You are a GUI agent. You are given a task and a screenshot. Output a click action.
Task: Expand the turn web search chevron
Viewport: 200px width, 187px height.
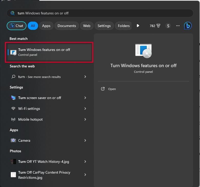(x=85, y=77)
